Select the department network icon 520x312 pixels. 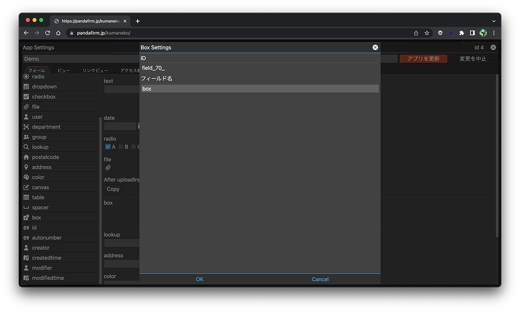pos(26,127)
